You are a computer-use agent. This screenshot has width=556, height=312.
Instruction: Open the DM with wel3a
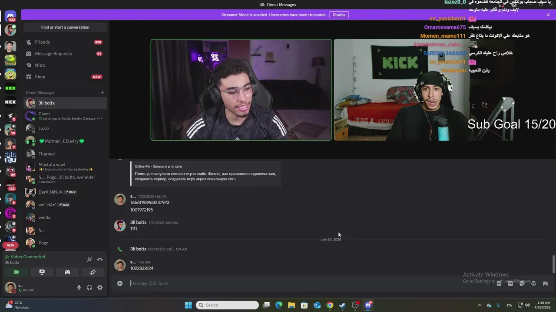pyautogui.click(x=65, y=218)
